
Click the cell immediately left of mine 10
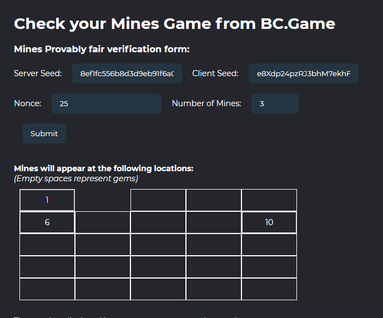click(214, 222)
